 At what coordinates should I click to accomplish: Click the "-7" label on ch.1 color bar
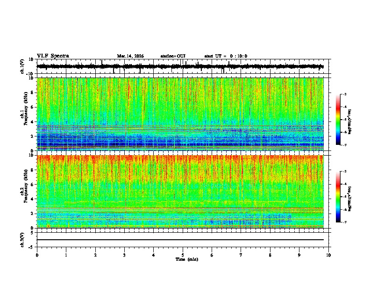point(345,145)
